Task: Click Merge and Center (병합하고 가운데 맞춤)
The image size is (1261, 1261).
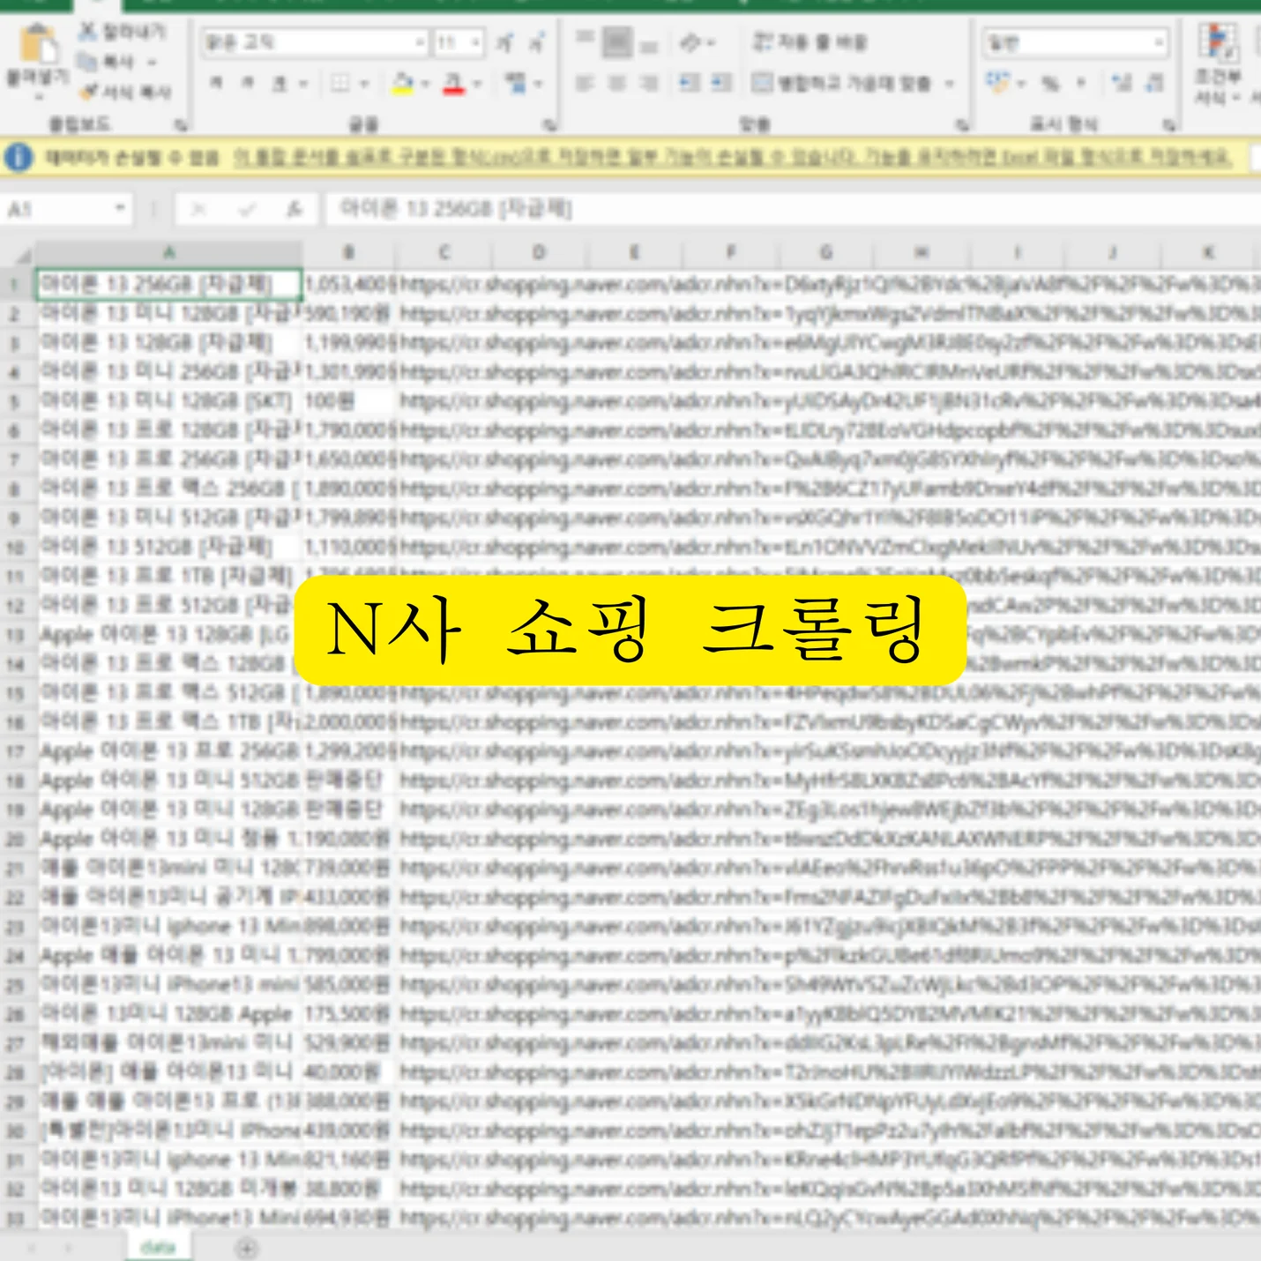Action: coord(842,83)
